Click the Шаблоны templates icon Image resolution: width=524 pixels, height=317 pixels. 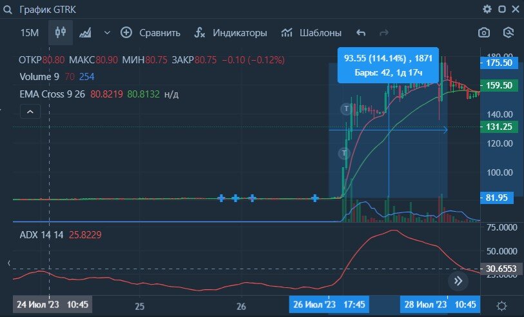tap(287, 32)
